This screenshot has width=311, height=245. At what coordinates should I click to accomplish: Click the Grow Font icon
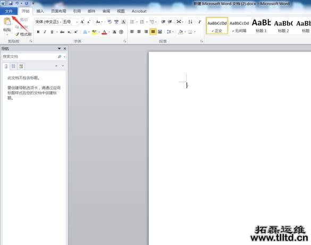click(x=82, y=22)
